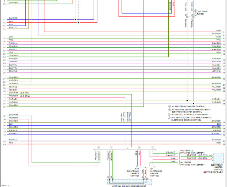Click "W/O ELECTRONIC DAMPER CONTROL" label under brace
The width and height of the screenshot is (227, 187).
tap(133, 172)
